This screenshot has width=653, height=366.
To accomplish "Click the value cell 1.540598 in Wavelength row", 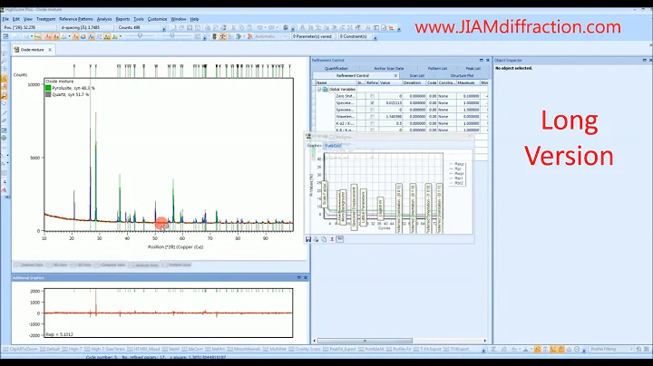I will pyautogui.click(x=391, y=117).
